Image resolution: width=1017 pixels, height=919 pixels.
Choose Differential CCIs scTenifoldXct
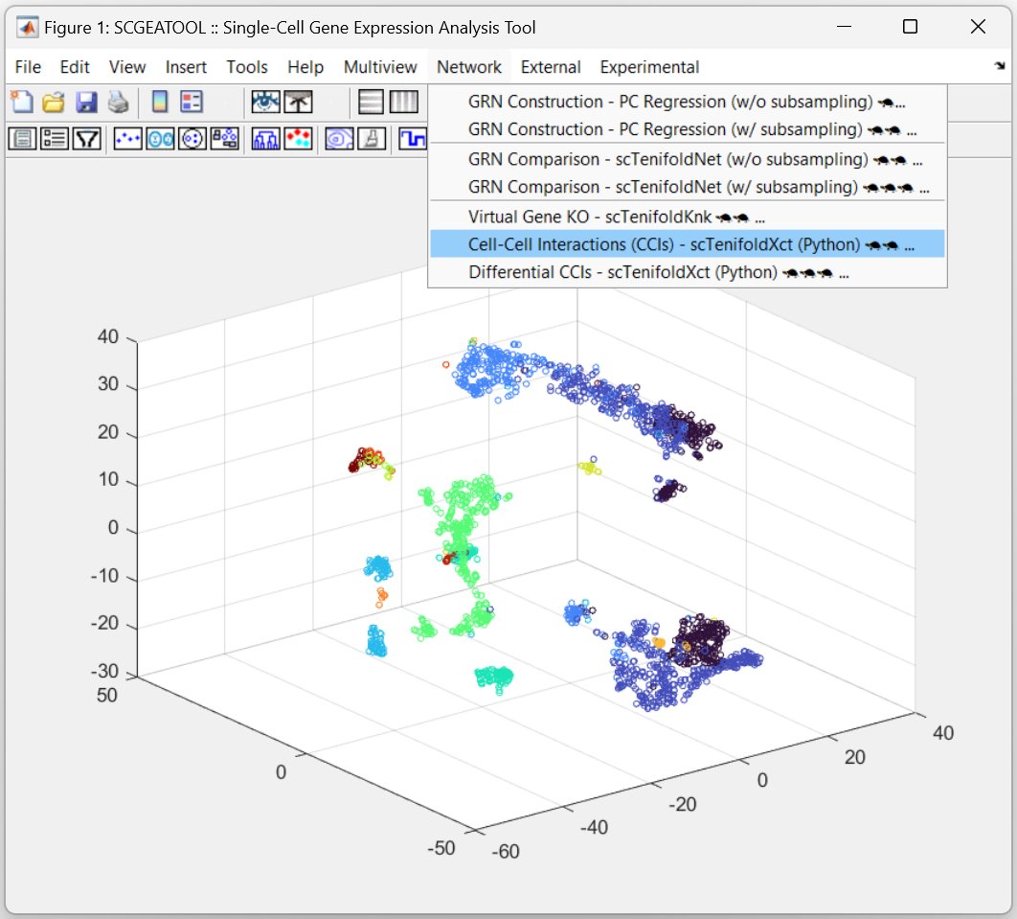coord(687,272)
